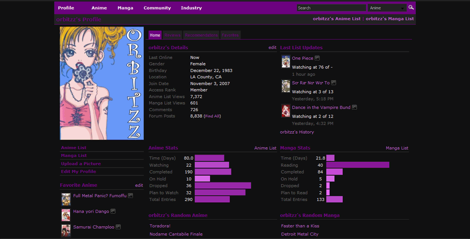Open Faster than a Kiss manga link

300,226
